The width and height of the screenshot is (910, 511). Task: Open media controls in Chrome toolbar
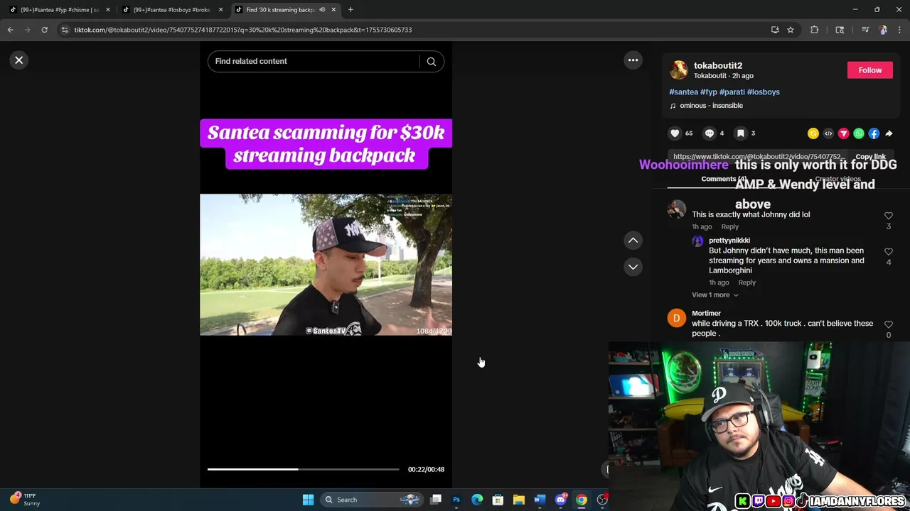(865, 30)
